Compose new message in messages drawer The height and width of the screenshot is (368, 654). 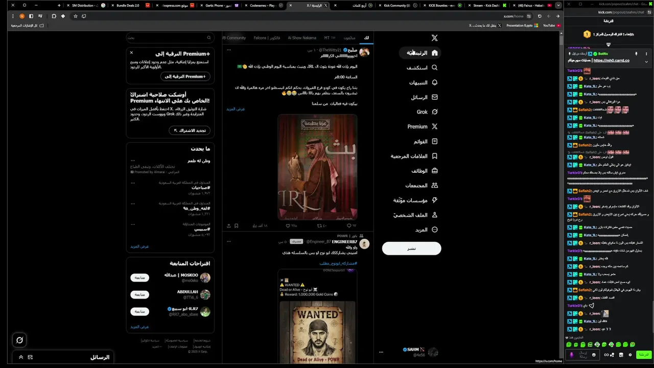30,357
